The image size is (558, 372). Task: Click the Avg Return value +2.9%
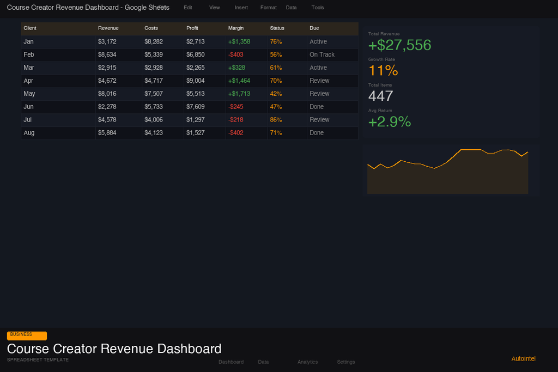[x=390, y=122]
